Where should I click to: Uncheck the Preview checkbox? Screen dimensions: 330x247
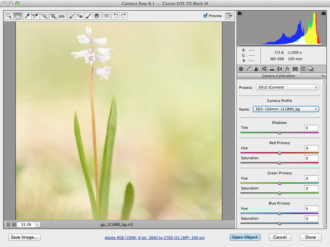pos(205,15)
